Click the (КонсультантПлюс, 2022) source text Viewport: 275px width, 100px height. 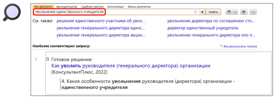tap(79, 72)
